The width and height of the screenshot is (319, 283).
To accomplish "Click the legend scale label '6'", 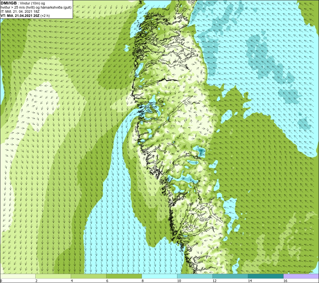I will tap(107, 281).
